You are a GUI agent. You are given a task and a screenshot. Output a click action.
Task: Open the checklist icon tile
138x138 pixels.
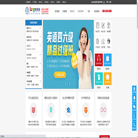pos(98,44)
